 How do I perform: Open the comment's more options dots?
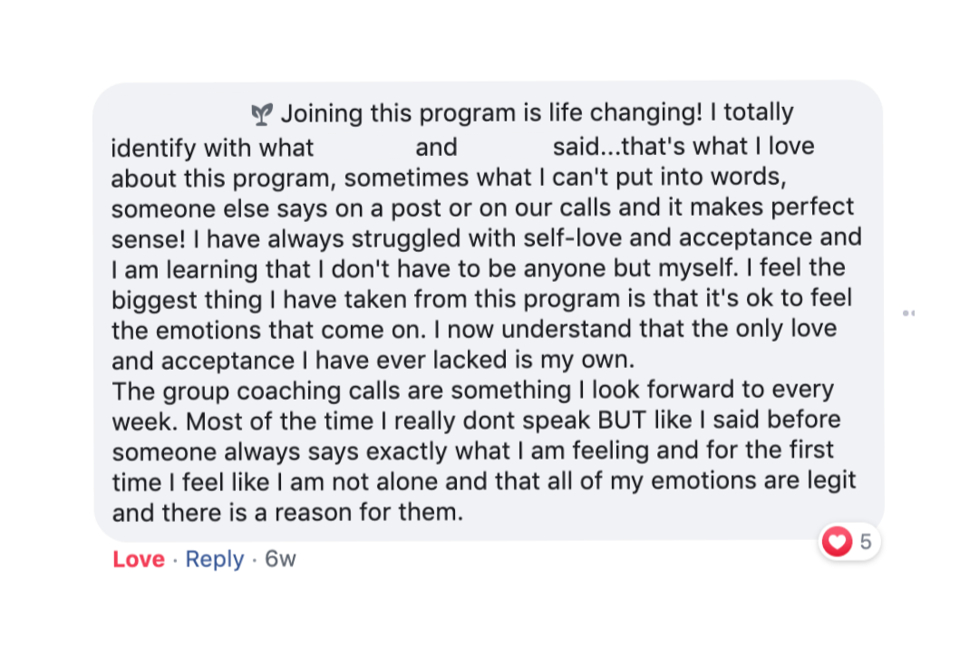click(908, 313)
